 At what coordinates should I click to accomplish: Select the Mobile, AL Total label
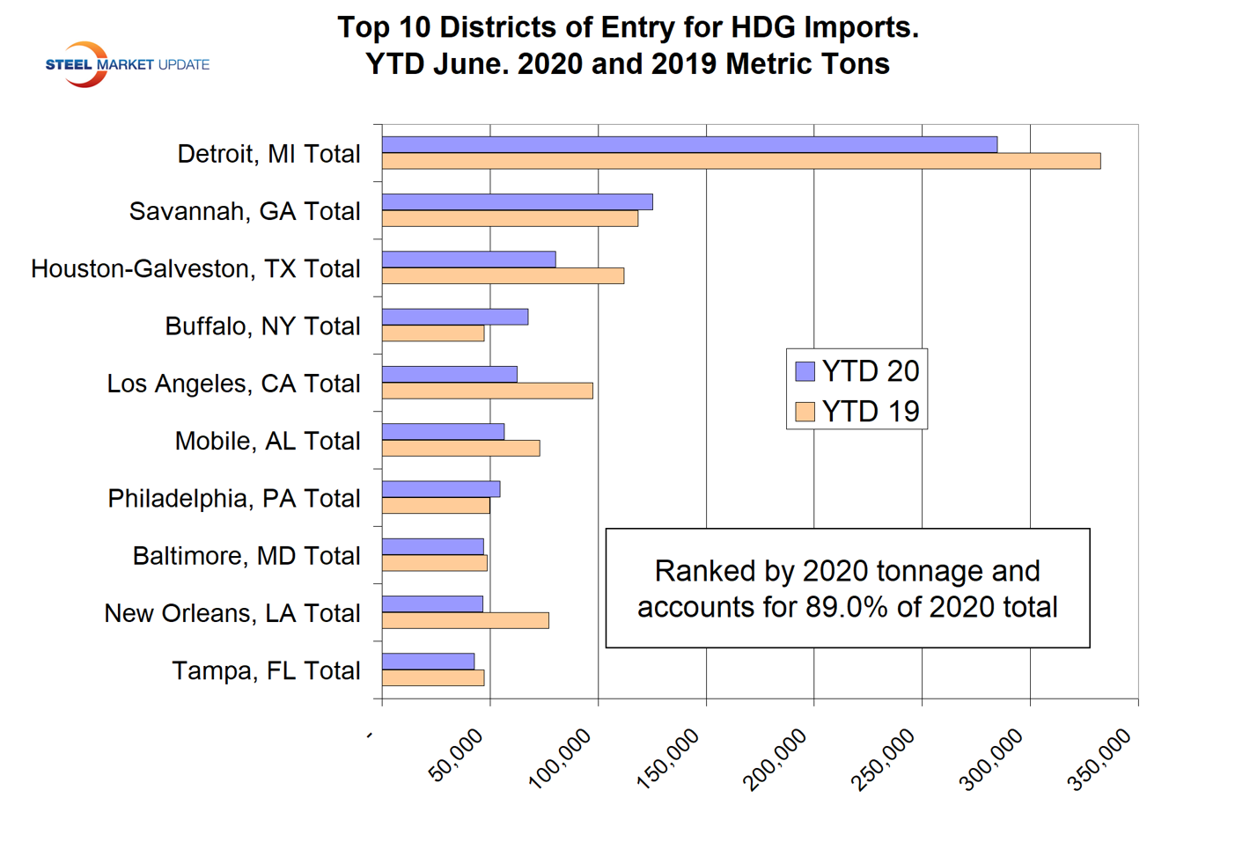pos(268,441)
